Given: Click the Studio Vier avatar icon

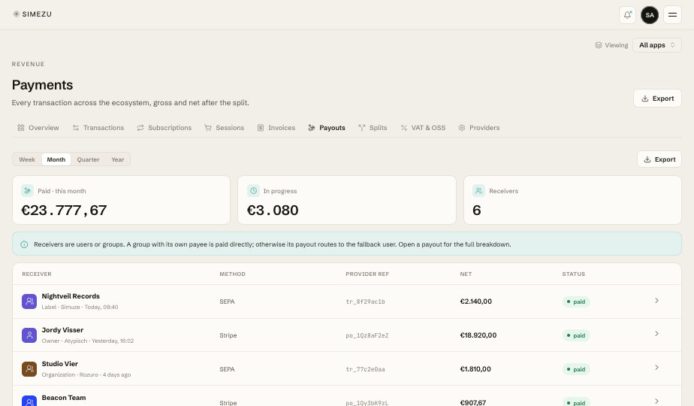Looking at the screenshot, I should click(29, 368).
